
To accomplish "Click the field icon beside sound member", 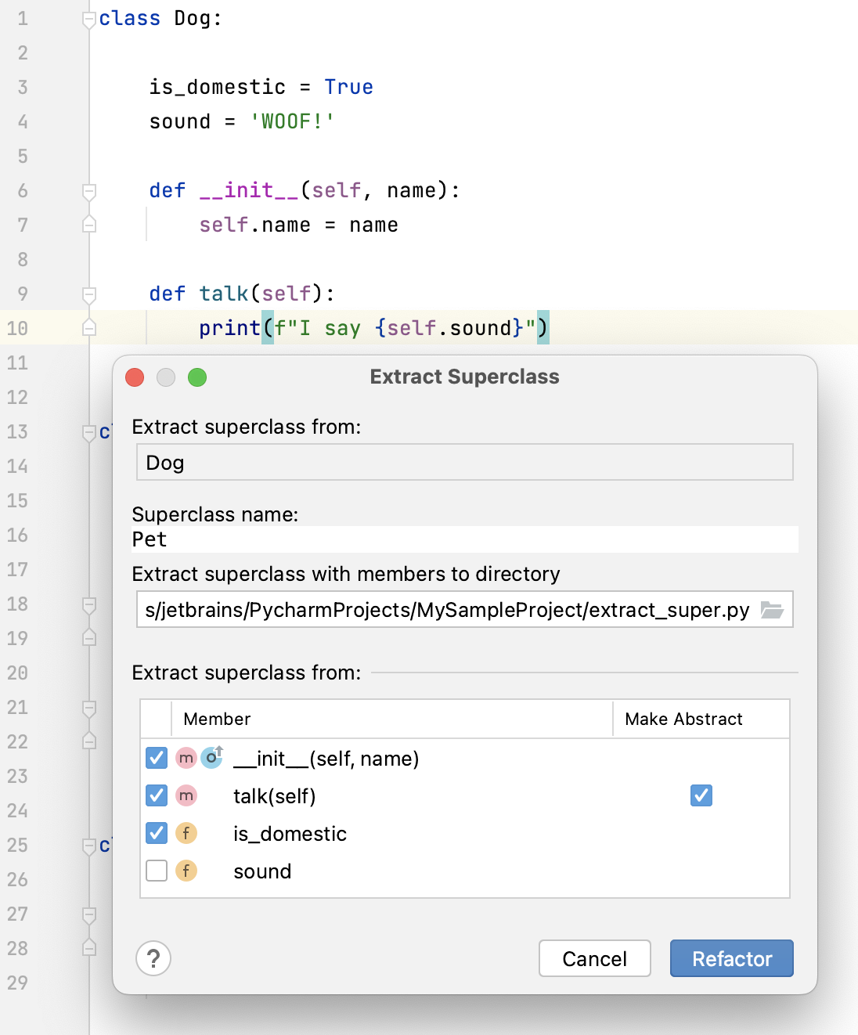I will tap(186, 871).
